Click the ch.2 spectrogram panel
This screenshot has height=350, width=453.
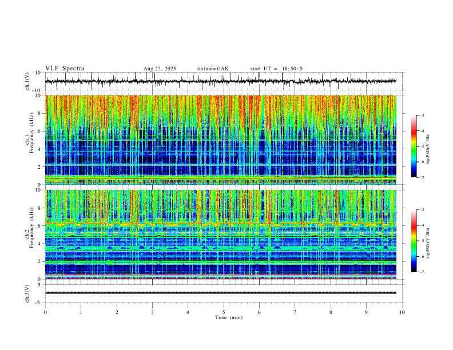[221, 234]
